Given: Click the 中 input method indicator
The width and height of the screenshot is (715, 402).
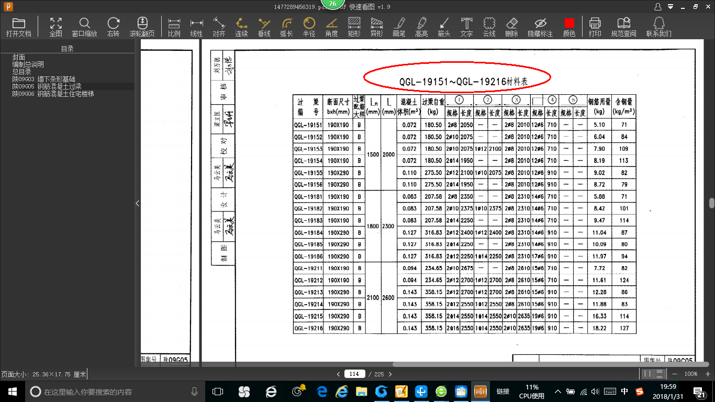Looking at the screenshot, I should [624, 391].
